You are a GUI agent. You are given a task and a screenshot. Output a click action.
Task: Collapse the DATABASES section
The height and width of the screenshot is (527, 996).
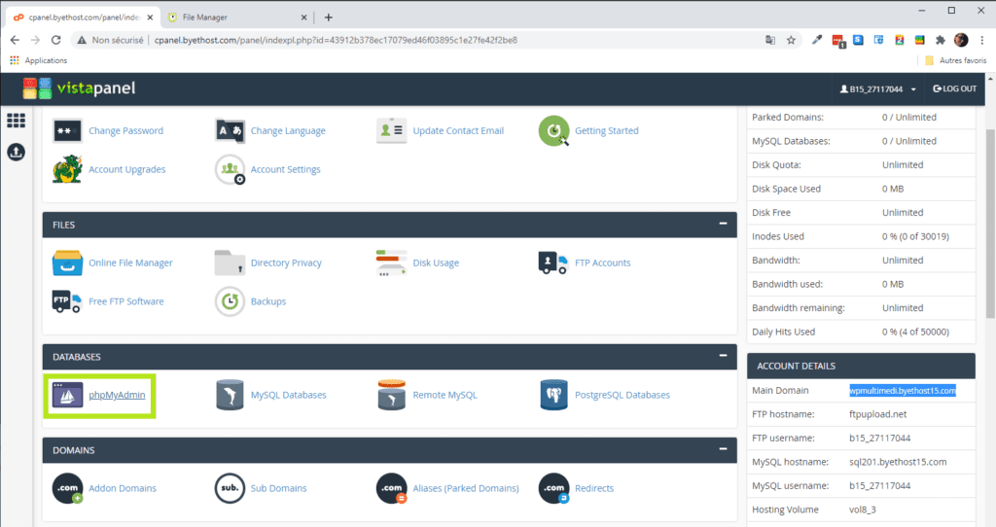click(x=723, y=356)
